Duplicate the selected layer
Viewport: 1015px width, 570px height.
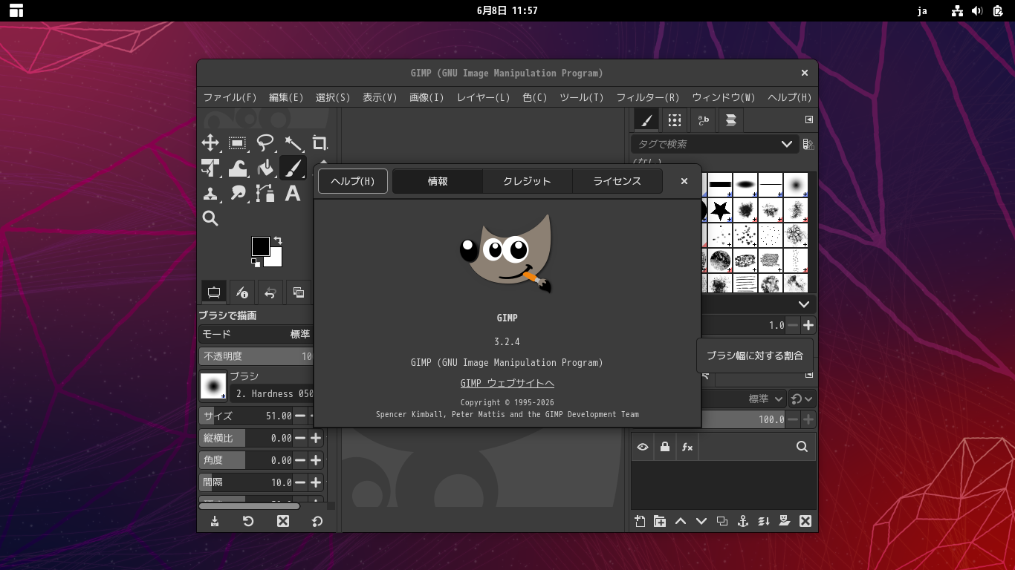click(x=722, y=521)
